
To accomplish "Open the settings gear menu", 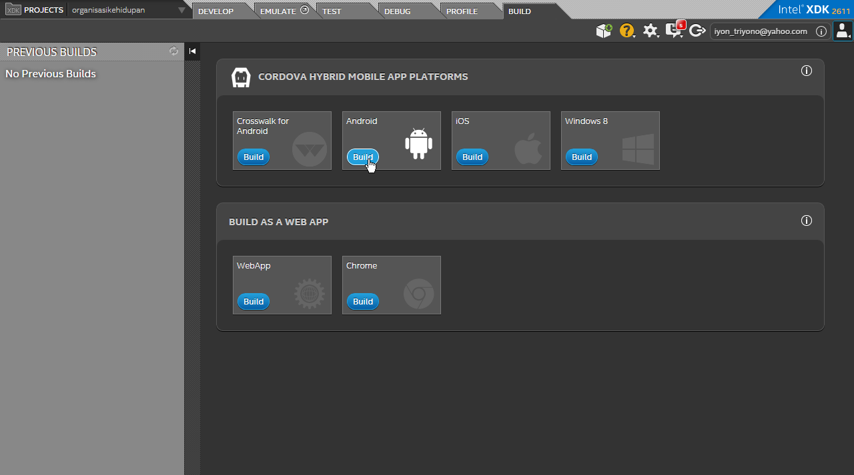I will [651, 31].
